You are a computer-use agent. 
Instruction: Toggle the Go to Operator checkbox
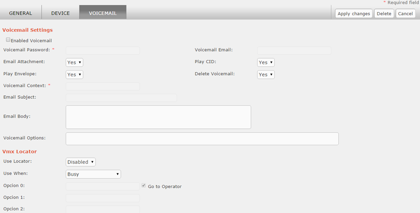point(144,186)
